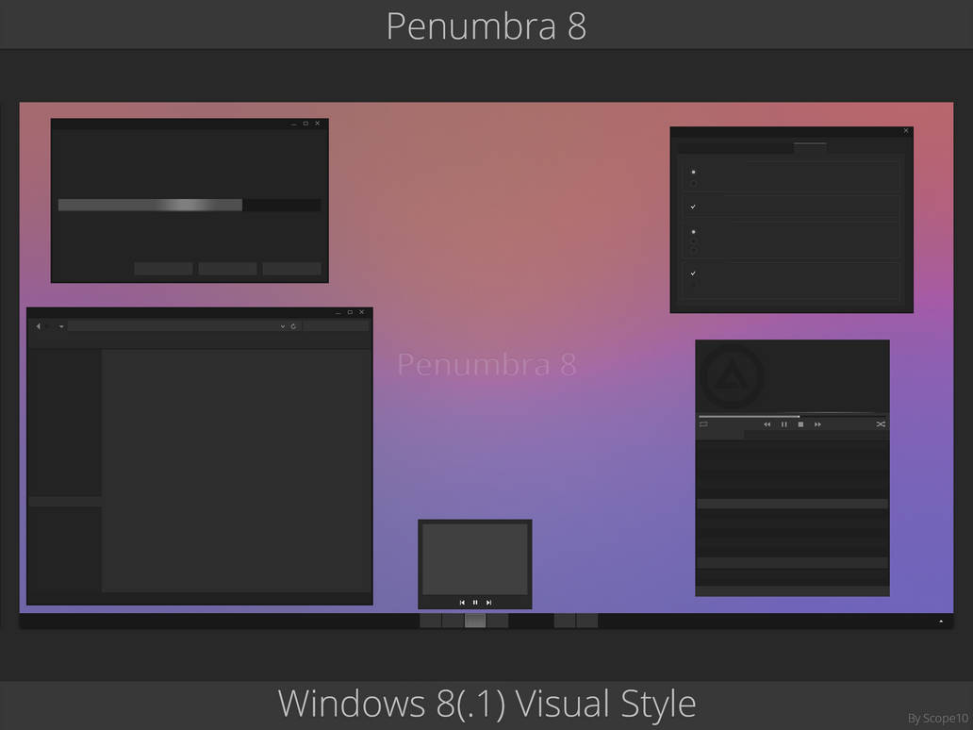
Task: Click the album art in the media player
Action: point(732,376)
